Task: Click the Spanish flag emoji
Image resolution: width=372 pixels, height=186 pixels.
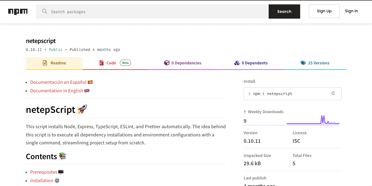Action: click(90, 82)
